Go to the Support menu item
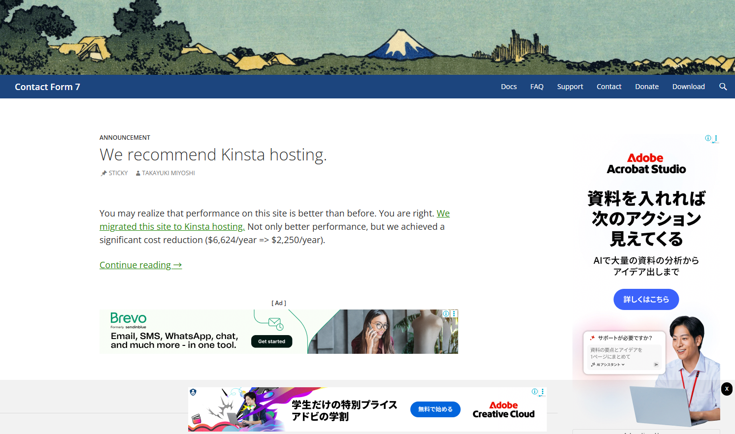 pyautogui.click(x=570, y=87)
